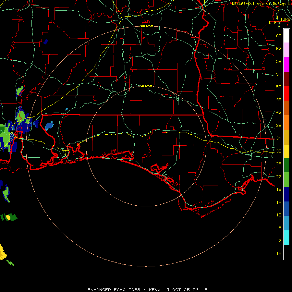Viewport: 292px width, 292px height.
Task: Click the legend value 10
Action: coord(279,215)
